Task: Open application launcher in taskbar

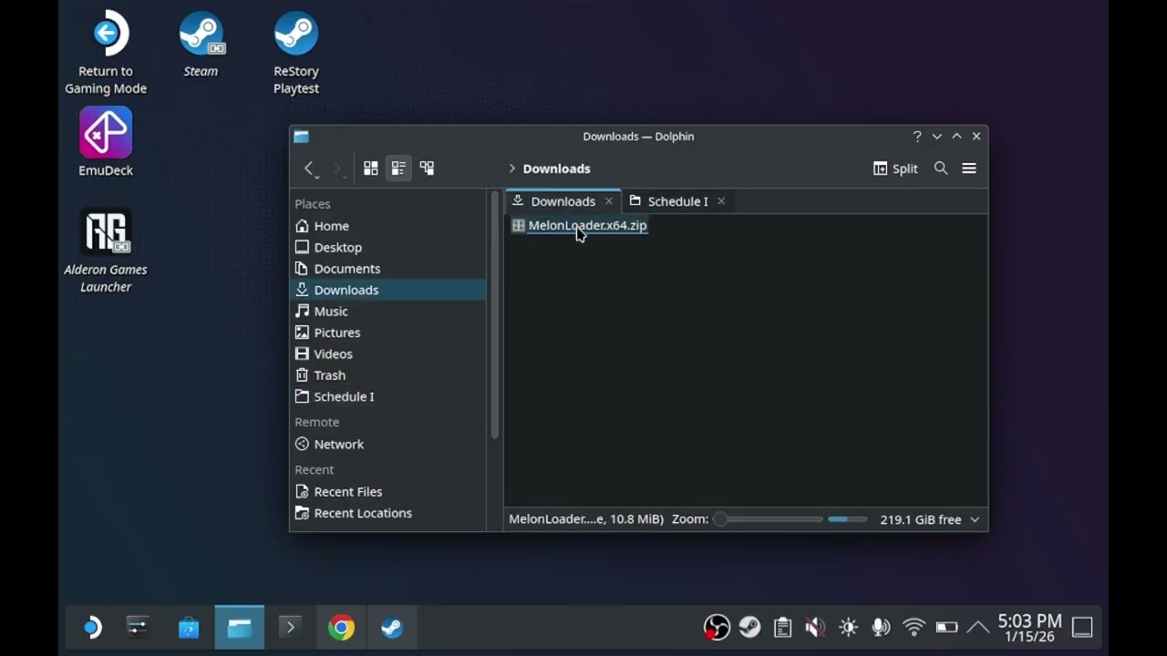Action: point(92,627)
